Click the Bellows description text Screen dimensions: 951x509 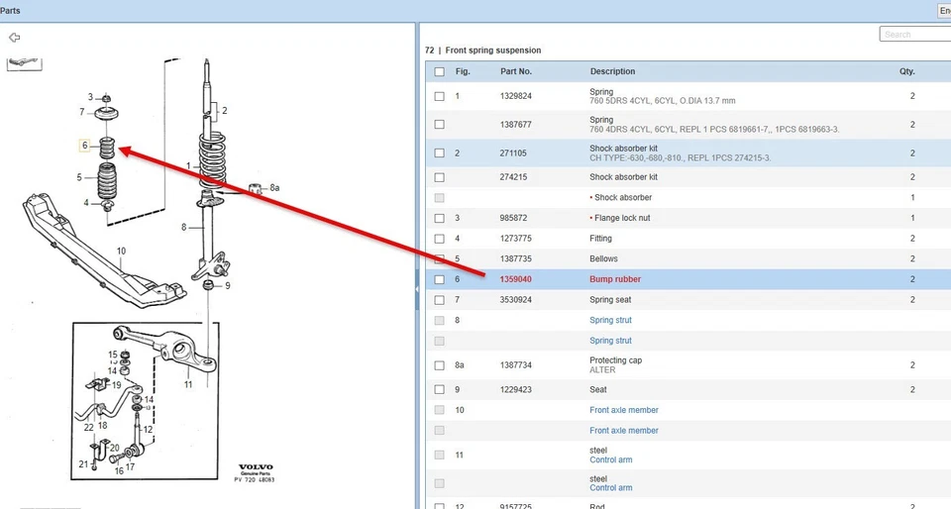pos(603,258)
